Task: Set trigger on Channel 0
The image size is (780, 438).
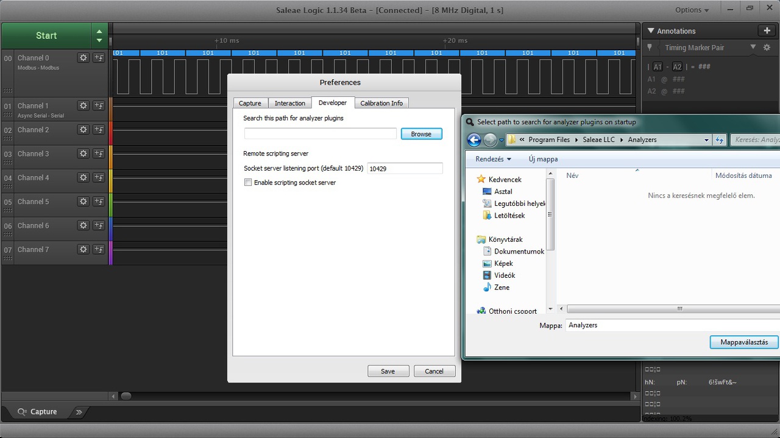Action: [99, 58]
